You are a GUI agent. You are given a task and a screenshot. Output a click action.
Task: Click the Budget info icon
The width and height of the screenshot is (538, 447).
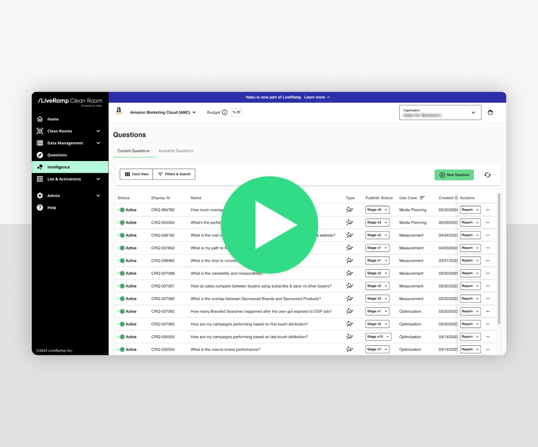coord(225,113)
